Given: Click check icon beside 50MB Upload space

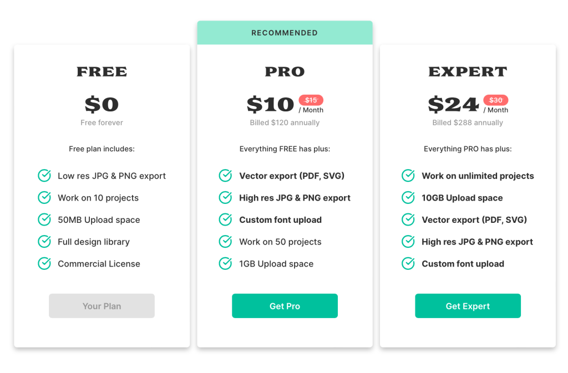Looking at the screenshot, I should coord(44,219).
